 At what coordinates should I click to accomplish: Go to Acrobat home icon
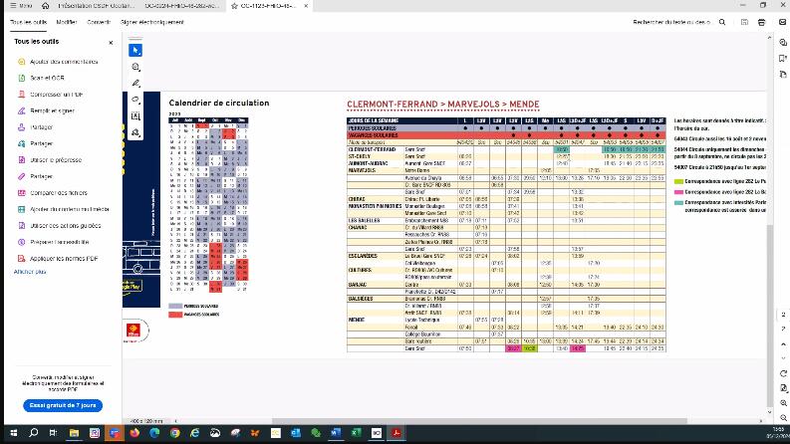46,6
